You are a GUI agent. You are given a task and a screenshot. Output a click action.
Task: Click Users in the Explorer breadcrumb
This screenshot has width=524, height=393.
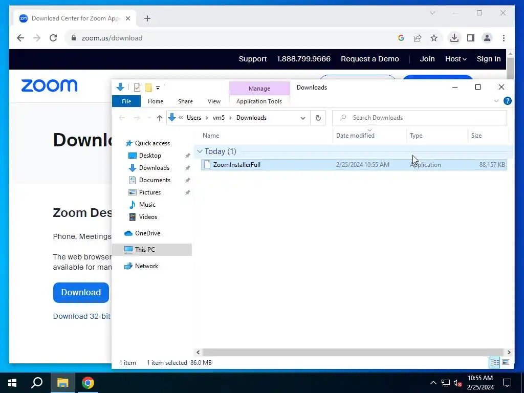(x=194, y=118)
